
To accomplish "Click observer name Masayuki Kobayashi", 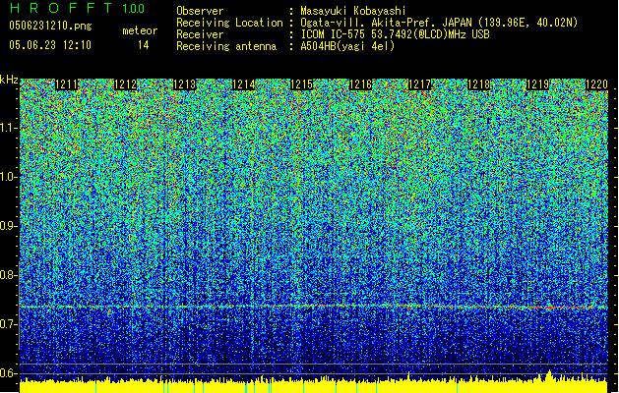I will pyautogui.click(x=353, y=11).
